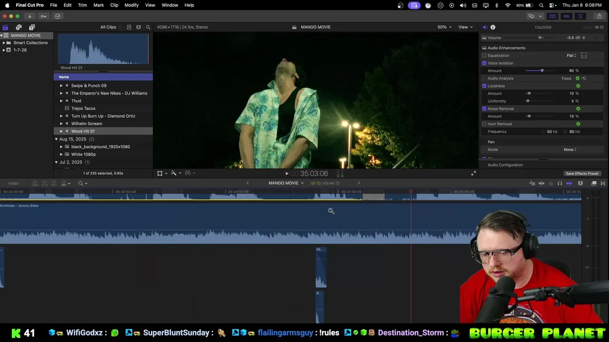This screenshot has height=342, width=609.
Task: Uncheck the Loudness checkbox
Action: click(484, 86)
